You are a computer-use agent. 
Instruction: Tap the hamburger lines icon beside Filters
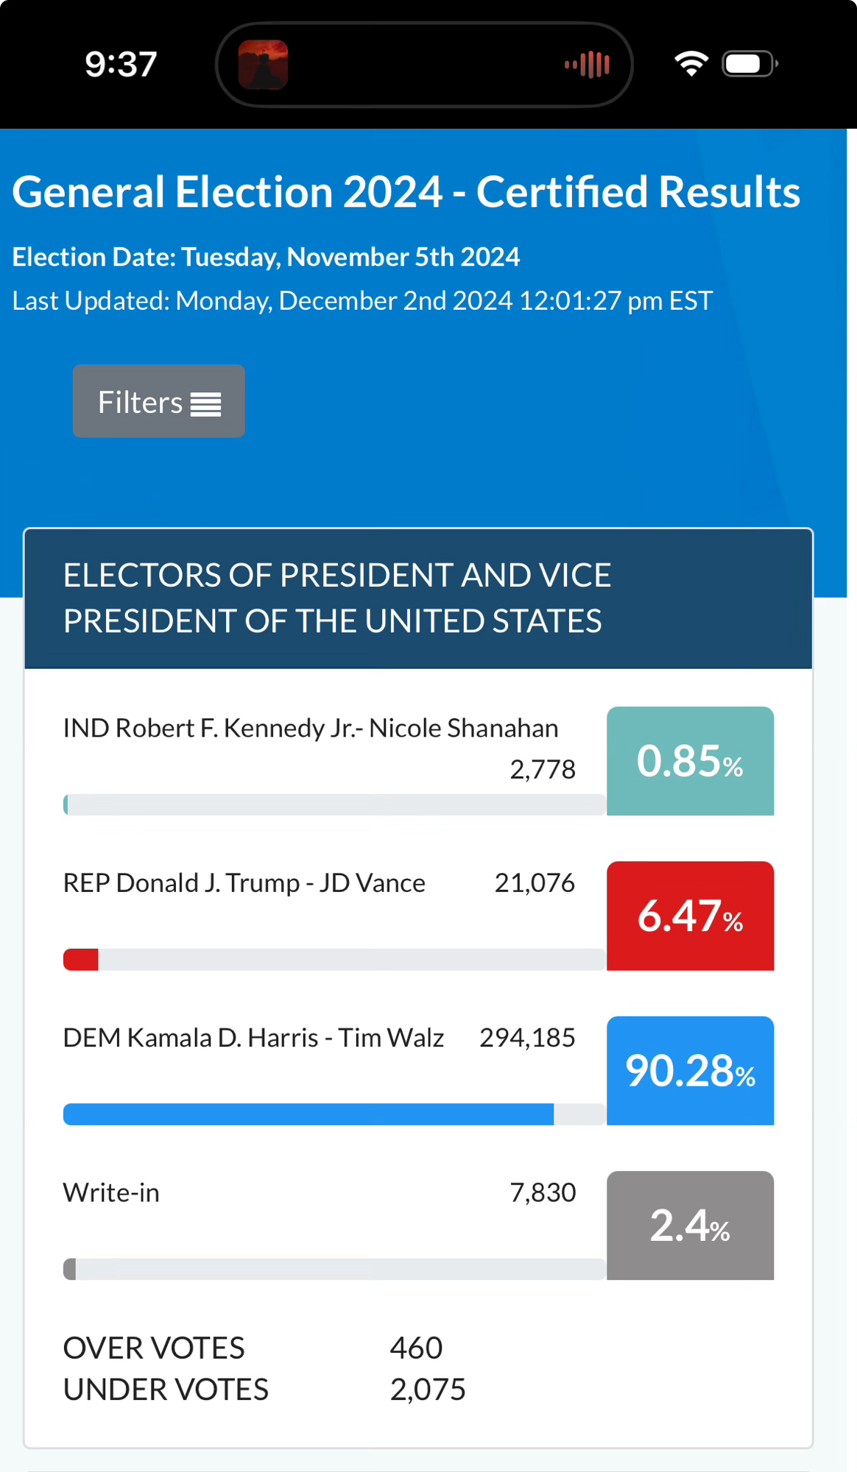click(205, 404)
